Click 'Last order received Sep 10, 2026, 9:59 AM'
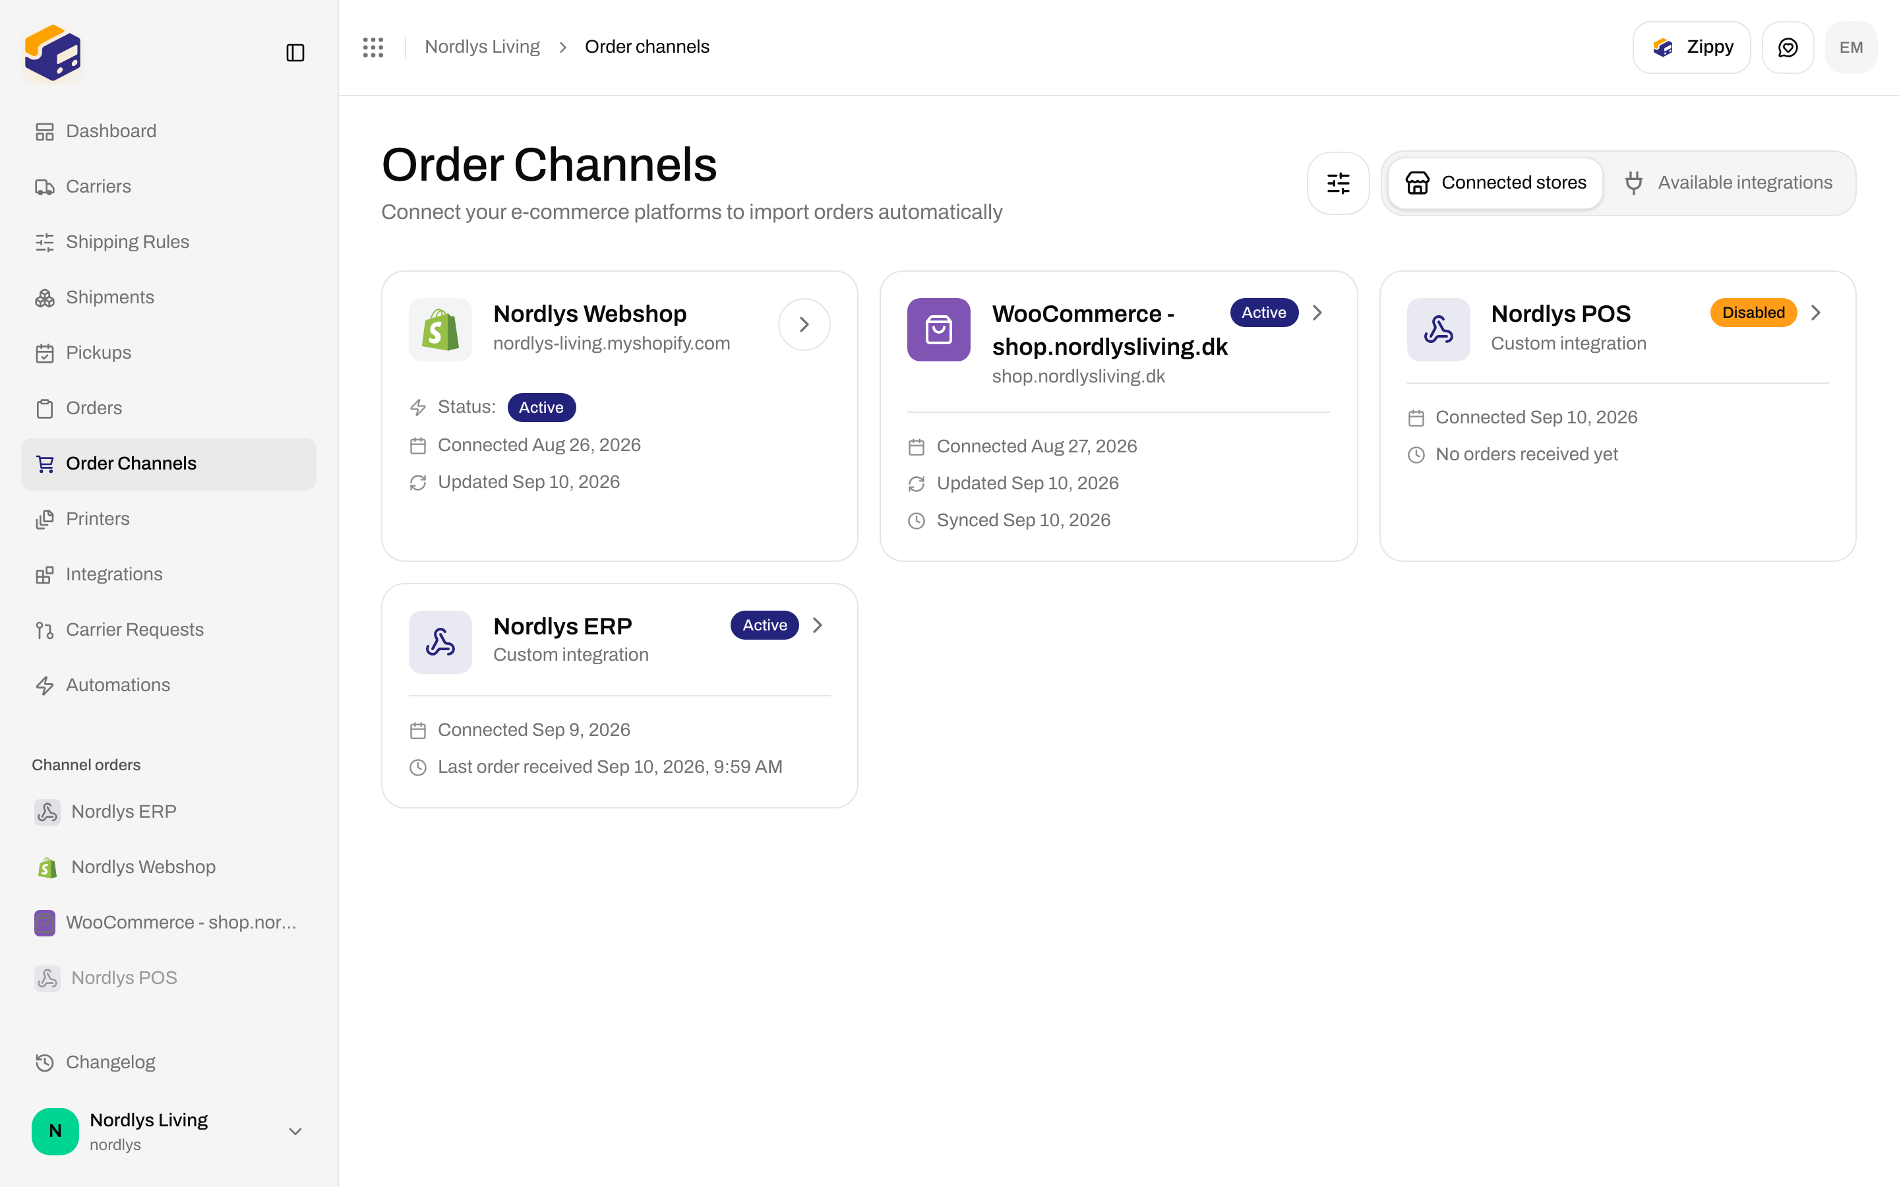 [610, 767]
